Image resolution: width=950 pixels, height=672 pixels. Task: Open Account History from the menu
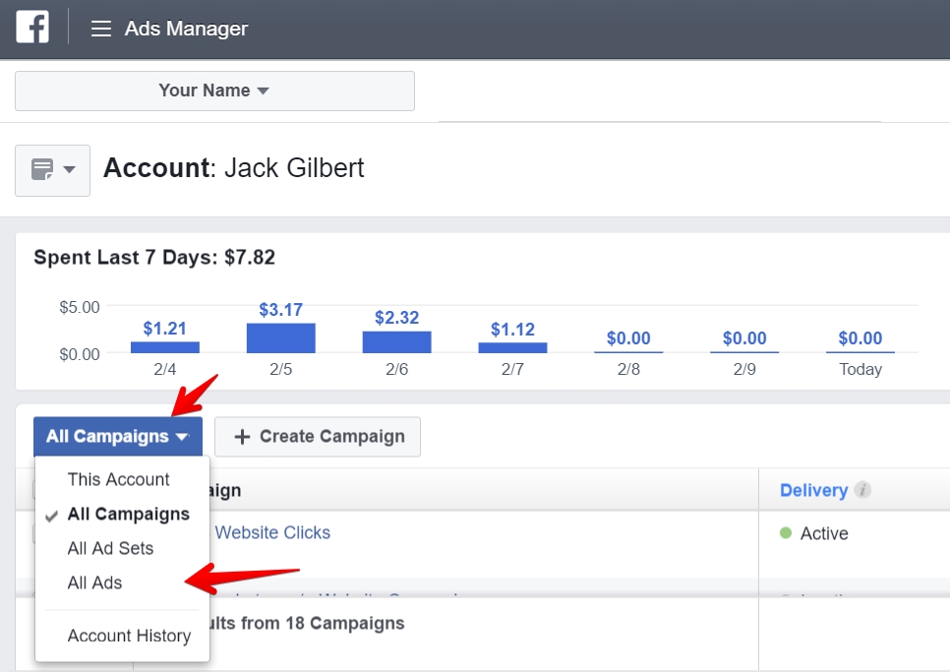click(129, 636)
